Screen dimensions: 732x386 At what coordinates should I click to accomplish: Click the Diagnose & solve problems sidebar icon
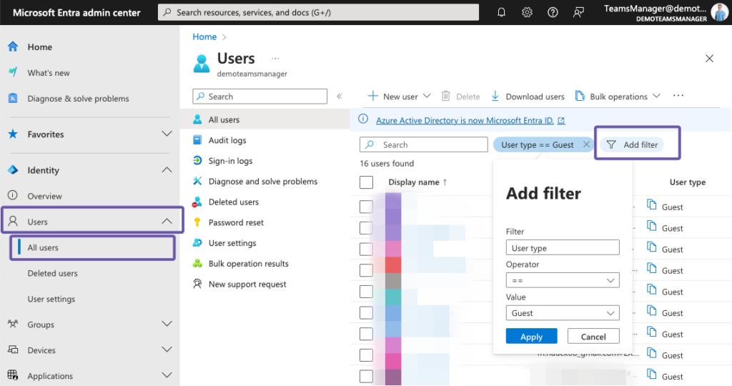[13, 98]
